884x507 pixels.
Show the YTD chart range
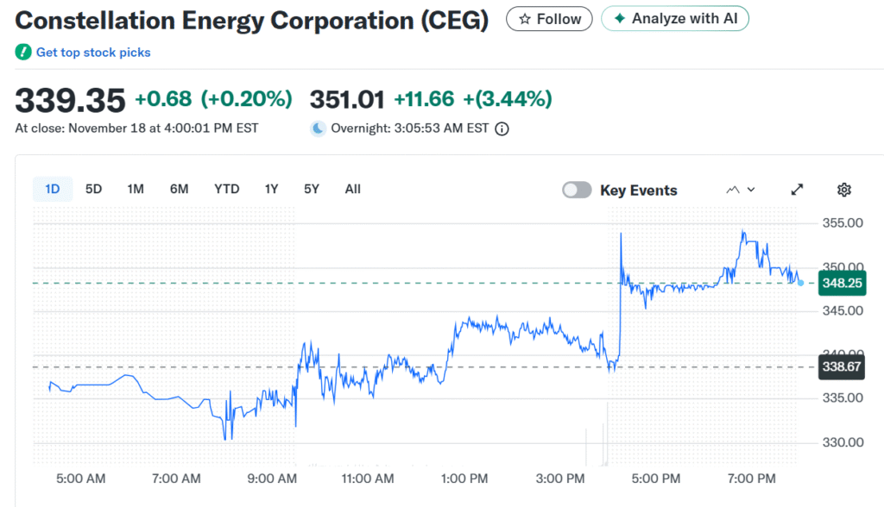[x=227, y=189]
